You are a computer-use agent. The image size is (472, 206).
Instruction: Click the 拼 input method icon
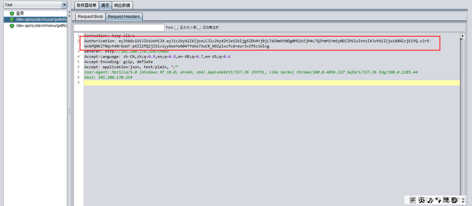point(413,200)
